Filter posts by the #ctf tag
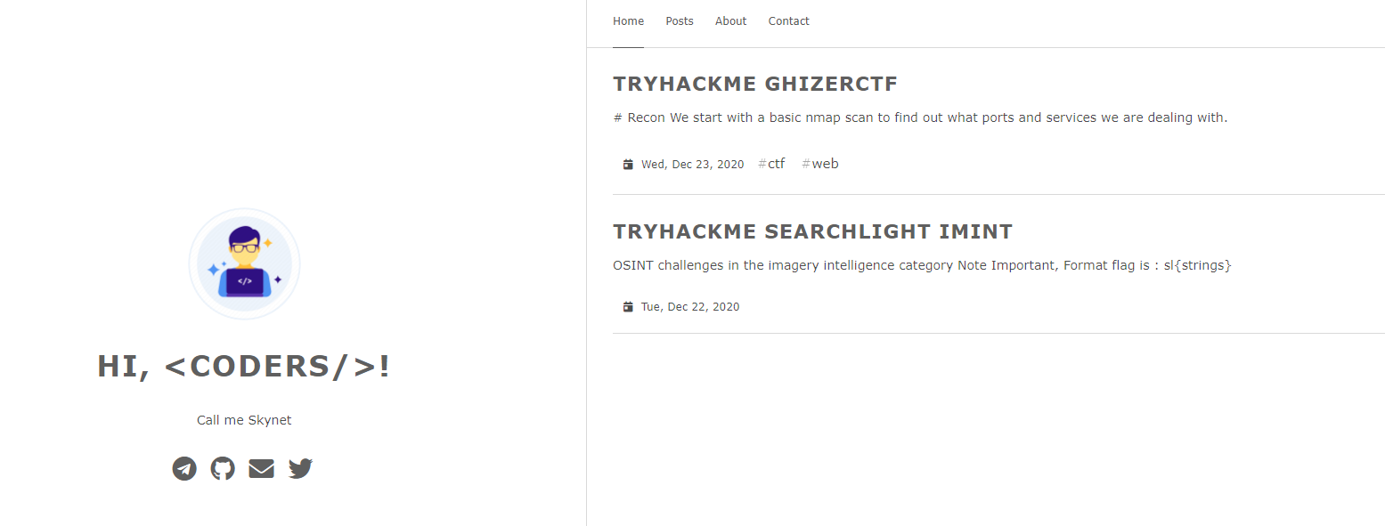The height and width of the screenshot is (526, 1385). click(x=771, y=164)
